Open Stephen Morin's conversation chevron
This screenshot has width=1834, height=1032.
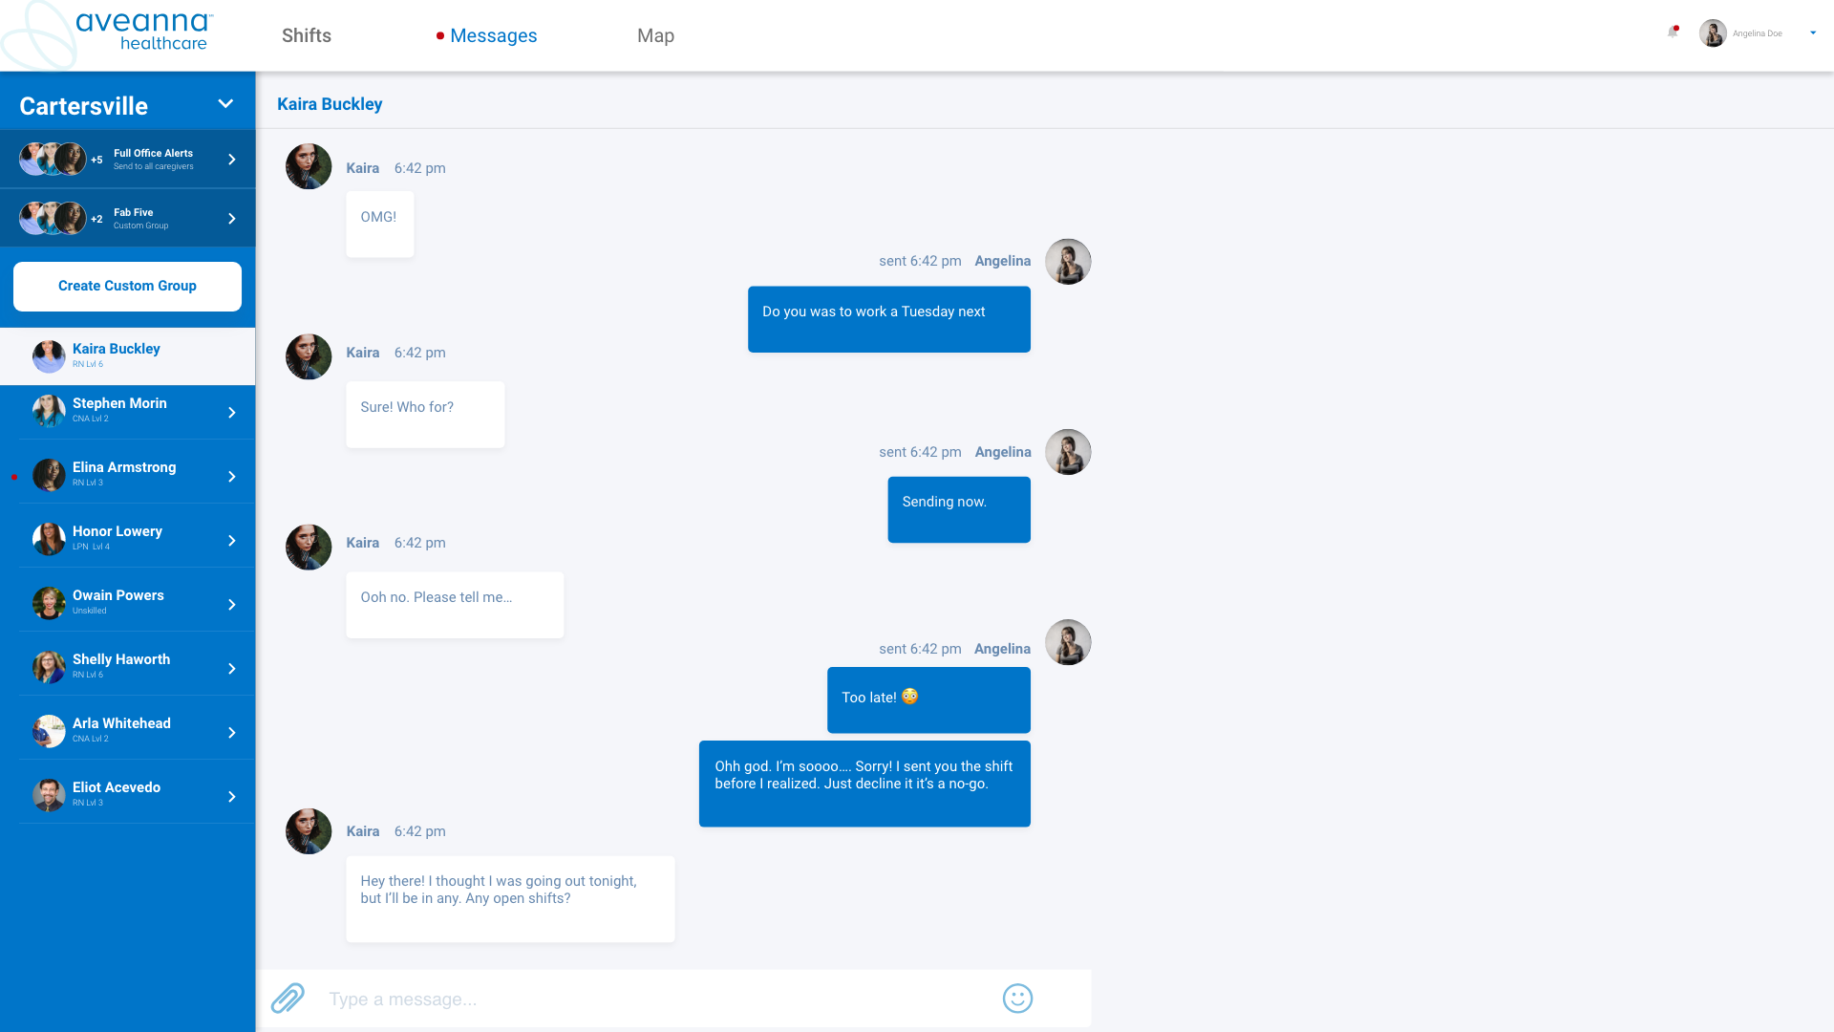231,413
